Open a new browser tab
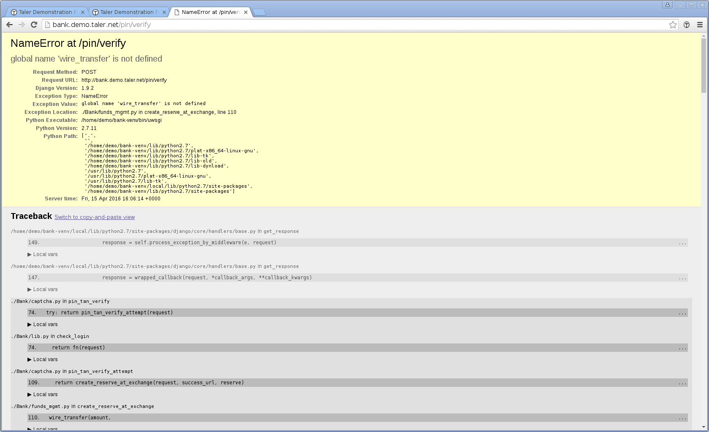709x432 pixels. coord(259,12)
